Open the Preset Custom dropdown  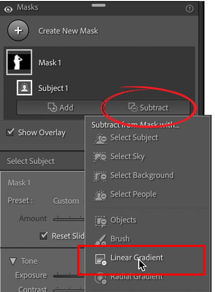click(66, 201)
